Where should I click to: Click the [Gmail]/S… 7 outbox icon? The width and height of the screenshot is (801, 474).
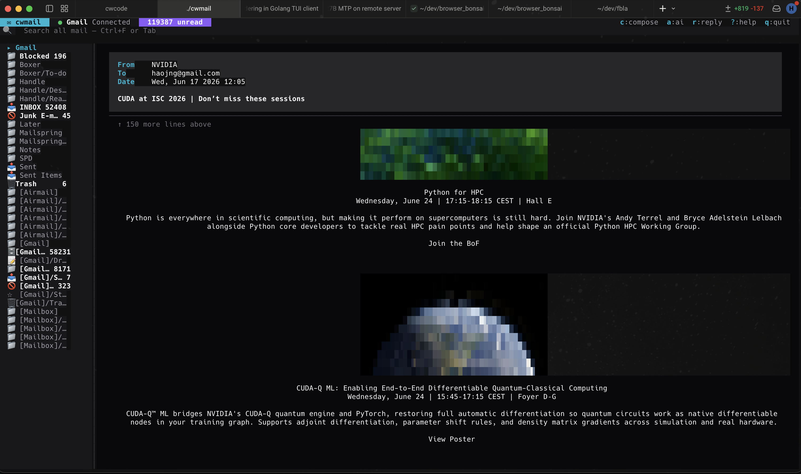[11, 278]
